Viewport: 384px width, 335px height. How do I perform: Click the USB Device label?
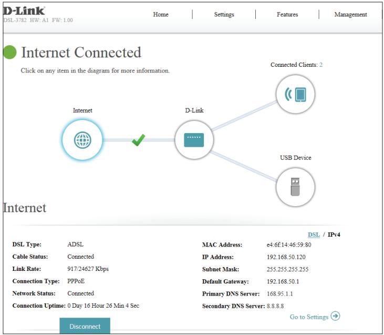point(296,158)
